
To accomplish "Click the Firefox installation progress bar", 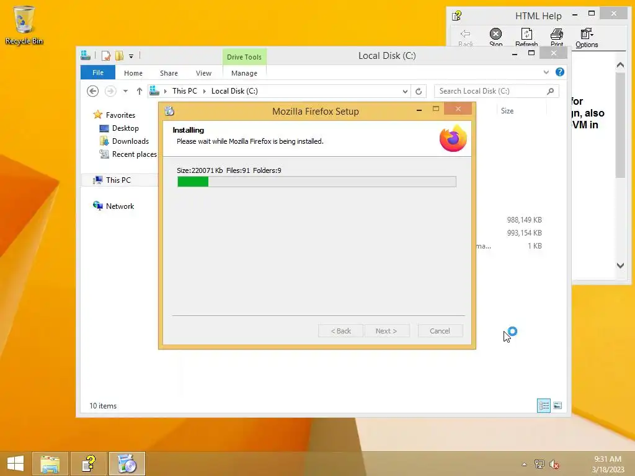I will click(x=317, y=182).
